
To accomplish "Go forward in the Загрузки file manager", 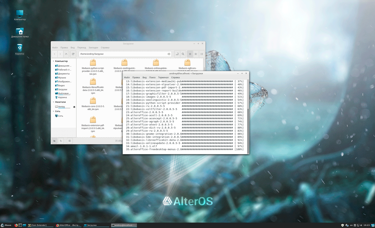I will (x=60, y=54).
